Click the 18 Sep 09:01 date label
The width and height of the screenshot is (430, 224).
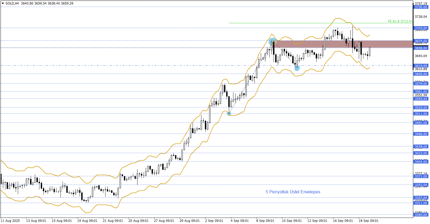[x=368, y=221]
